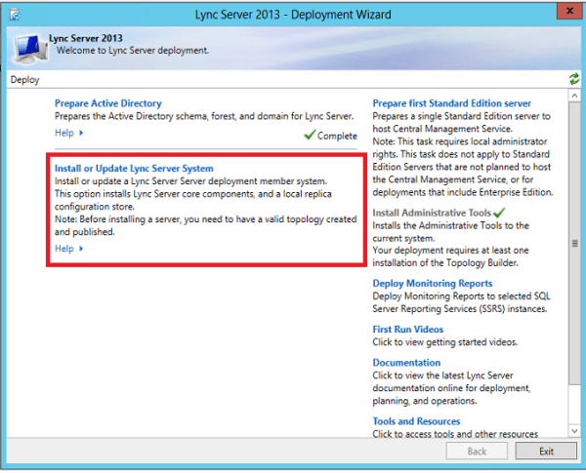Open First Run Videos
Image resolution: width=586 pixels, height=473 pixels.
click(x=407, y=330)
